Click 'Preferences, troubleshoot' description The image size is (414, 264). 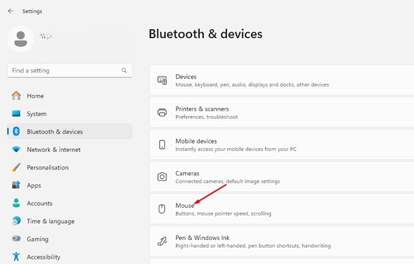206,117
